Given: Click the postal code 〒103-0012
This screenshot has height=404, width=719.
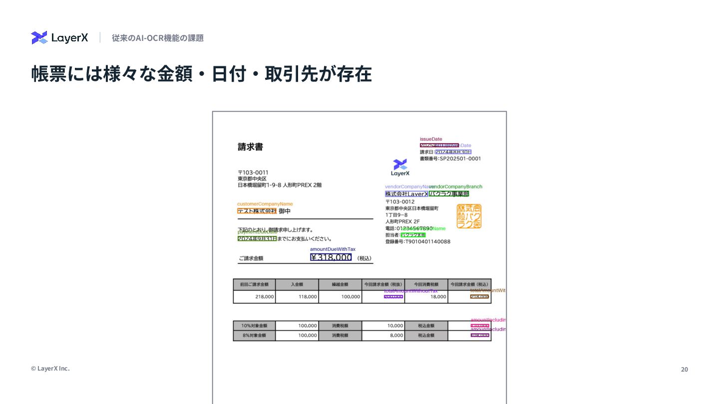Looking at the screenshot, I should pos(400,202).
